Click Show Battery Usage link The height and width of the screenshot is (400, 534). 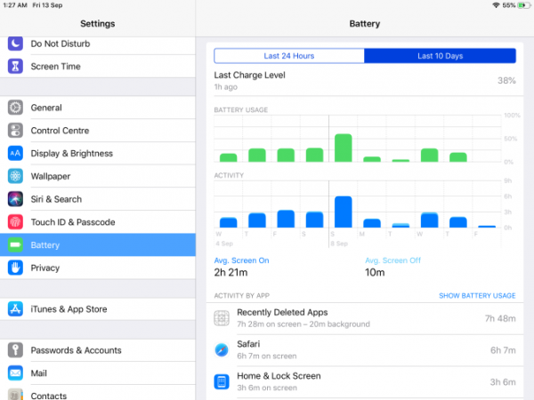[477, 296]
